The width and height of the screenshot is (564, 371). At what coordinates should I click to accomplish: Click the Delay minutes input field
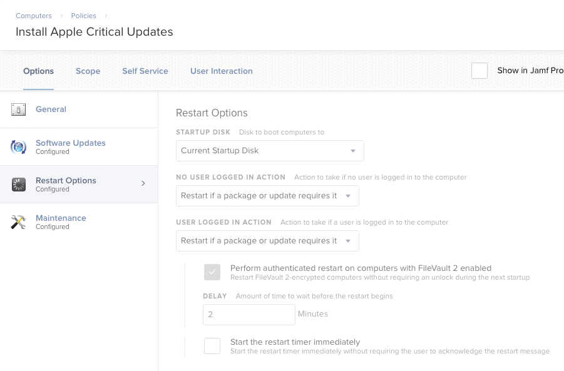(x=249, y=315)
